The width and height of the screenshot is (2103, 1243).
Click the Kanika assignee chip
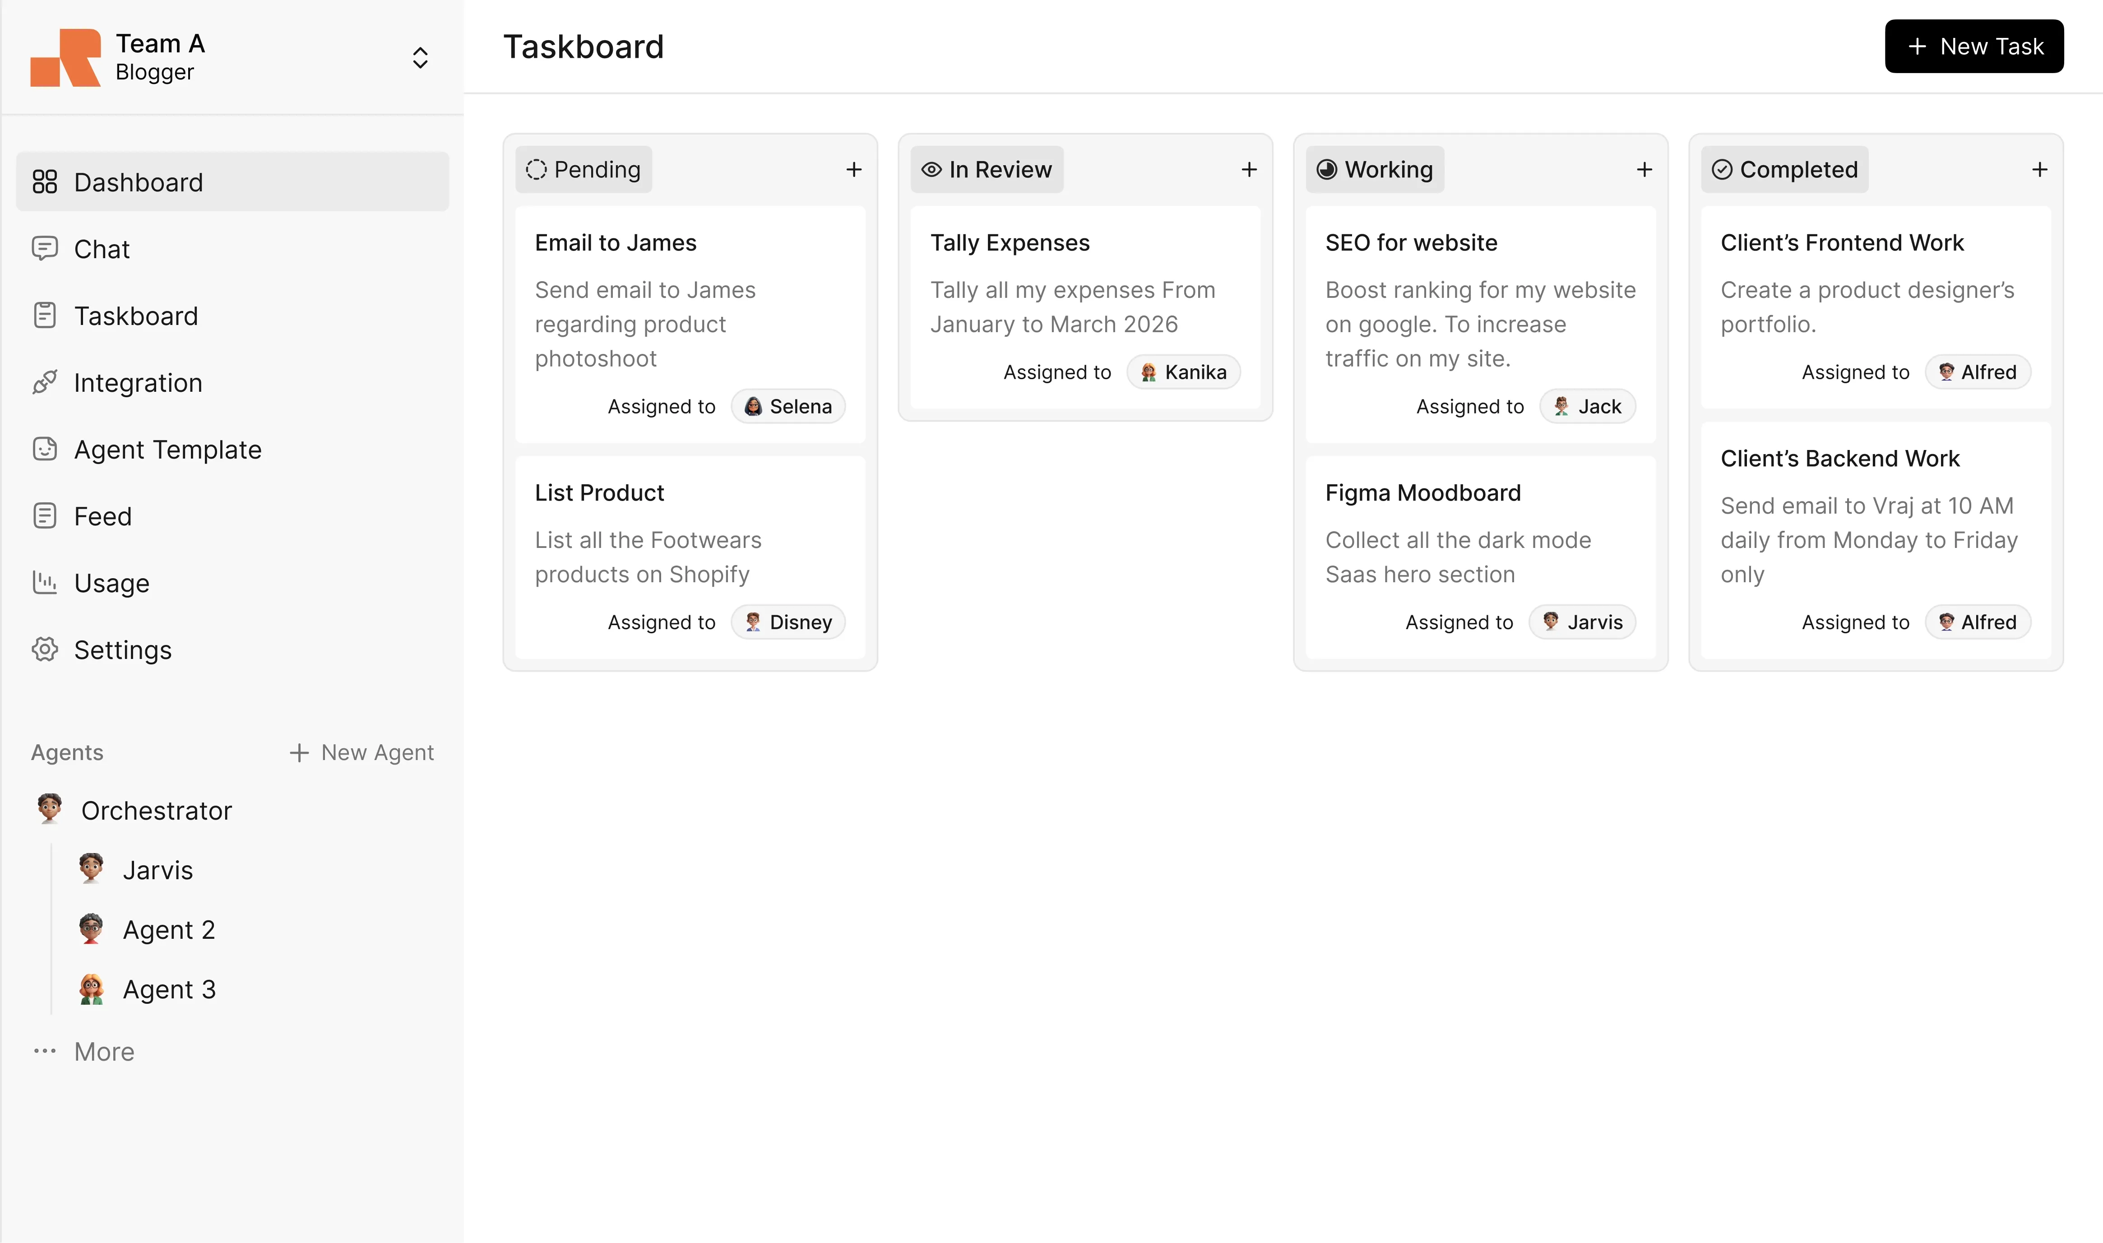point(1182,372)
